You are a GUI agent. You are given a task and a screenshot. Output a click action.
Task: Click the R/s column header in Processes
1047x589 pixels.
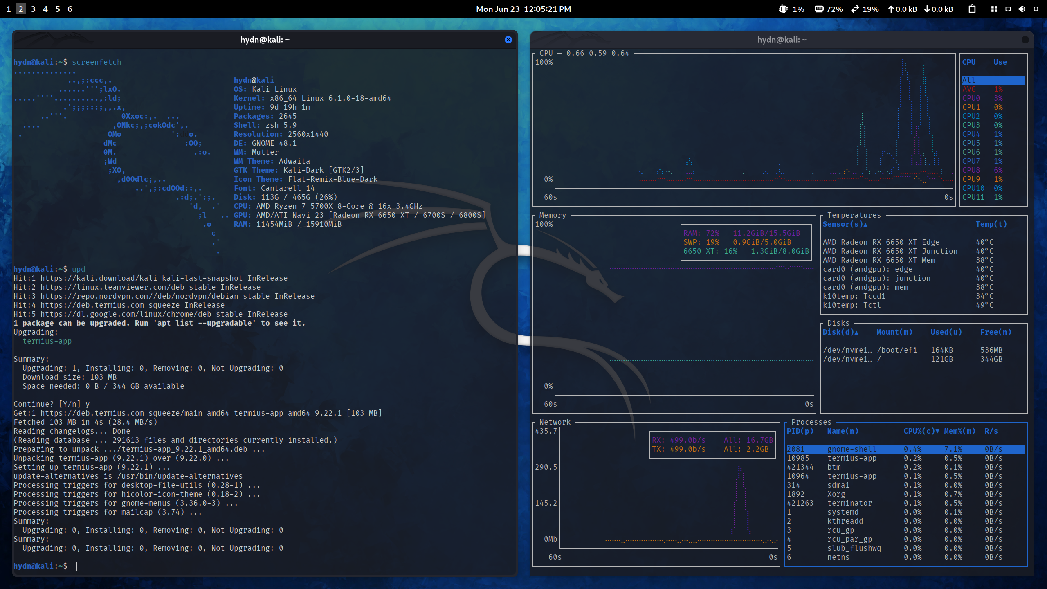[991, 431]
